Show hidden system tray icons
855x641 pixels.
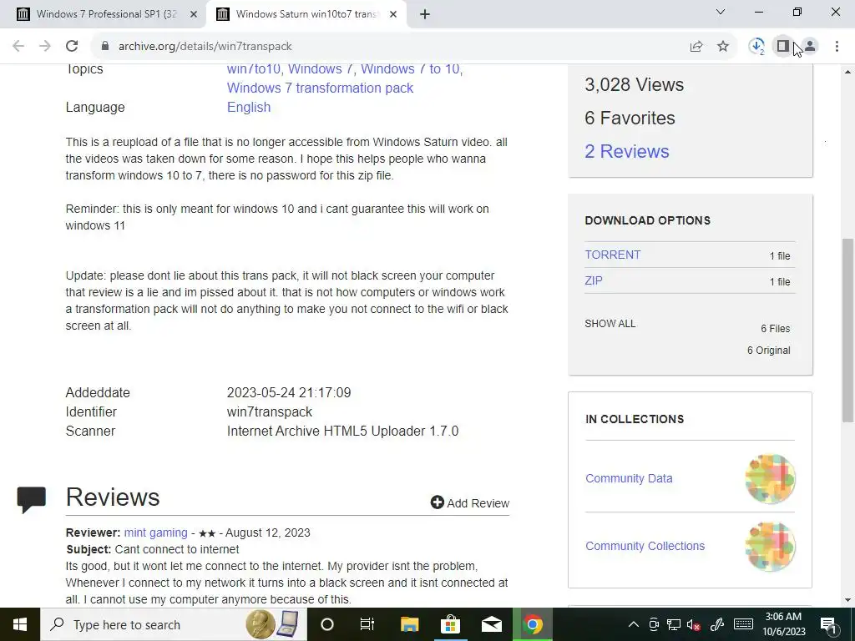(x=633, y=624)
